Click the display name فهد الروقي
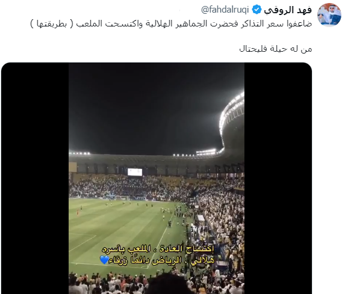Image resolution: width=351 pixels, height=294 pixels. (288, 10)
